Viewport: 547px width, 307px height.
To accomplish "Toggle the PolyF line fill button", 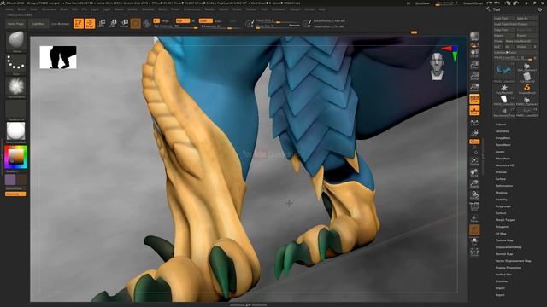I will click(x=474, y=207).
